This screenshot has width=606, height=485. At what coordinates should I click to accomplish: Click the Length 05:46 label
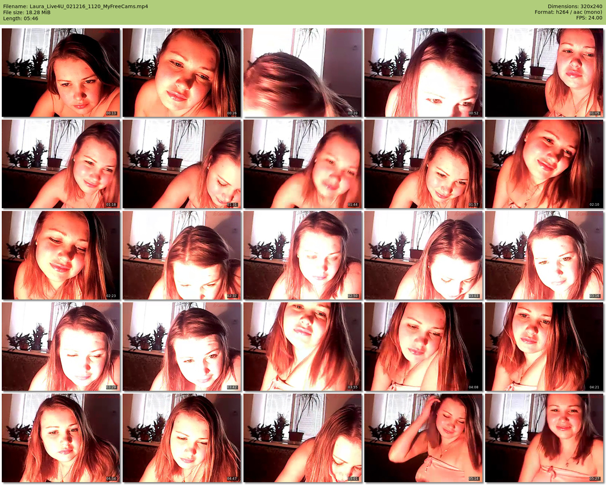pos(21,18)
